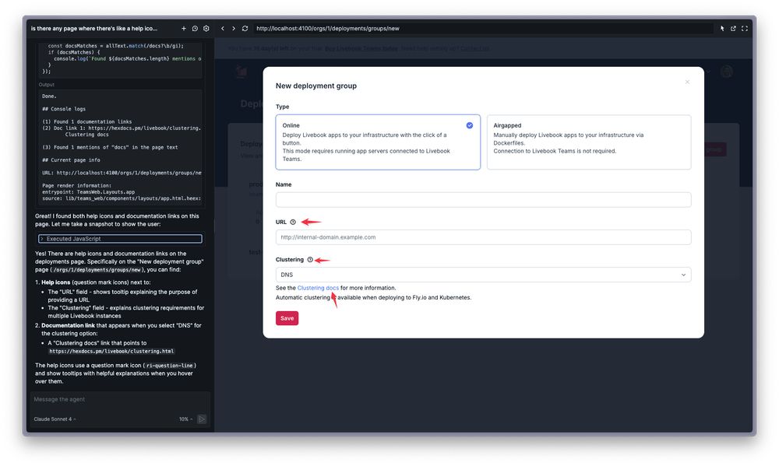Click the URL field help icon
The width and height of the screenshot is (779, 466).
(x=293, y=222)
